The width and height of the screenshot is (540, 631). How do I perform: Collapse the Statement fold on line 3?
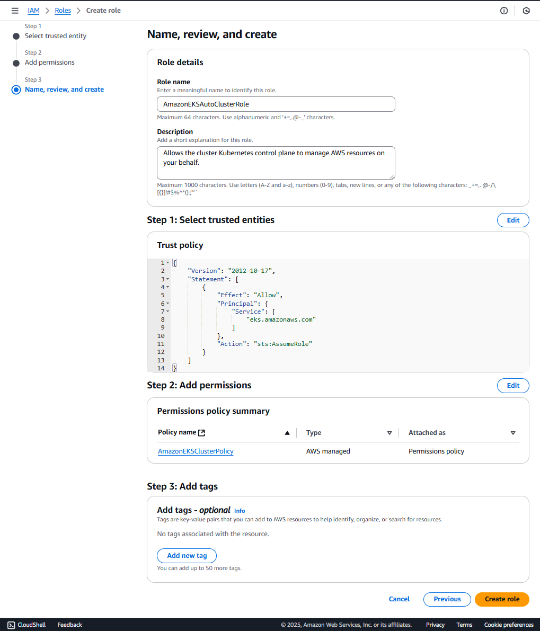tap(168, 279)
